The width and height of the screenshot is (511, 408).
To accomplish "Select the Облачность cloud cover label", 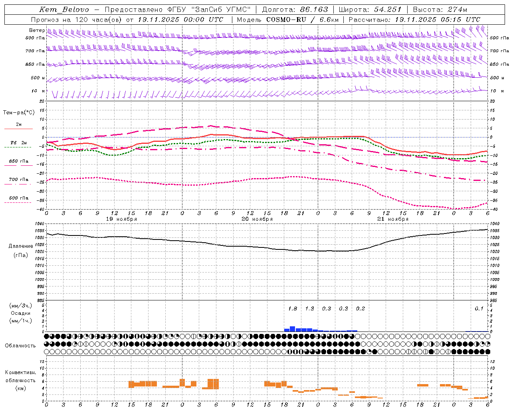I will point(20,345).
